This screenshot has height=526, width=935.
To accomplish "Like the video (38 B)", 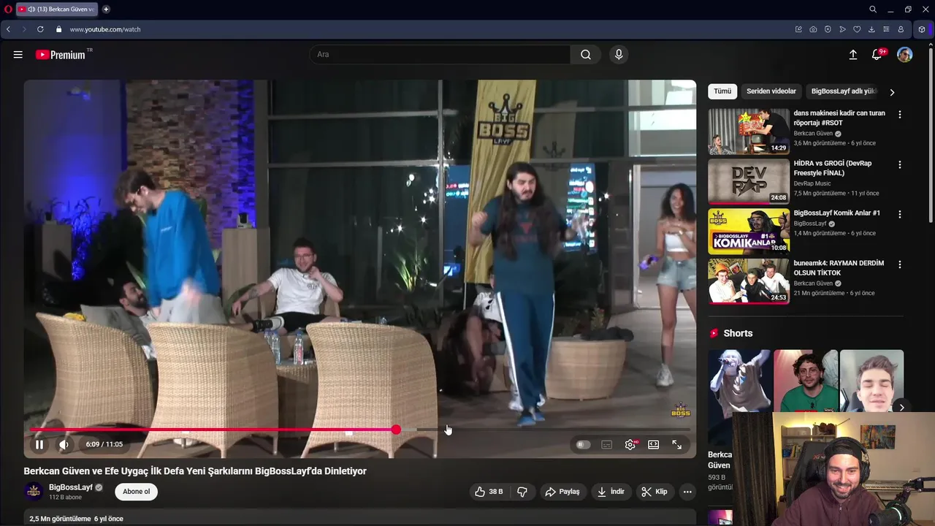I will pos(489,492).
